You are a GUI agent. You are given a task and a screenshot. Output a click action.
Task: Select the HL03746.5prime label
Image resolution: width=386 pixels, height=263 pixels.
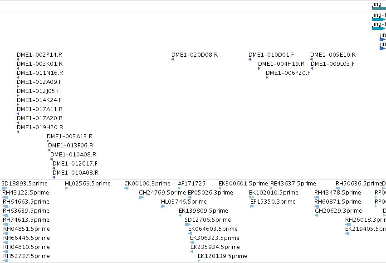(184, 202)
